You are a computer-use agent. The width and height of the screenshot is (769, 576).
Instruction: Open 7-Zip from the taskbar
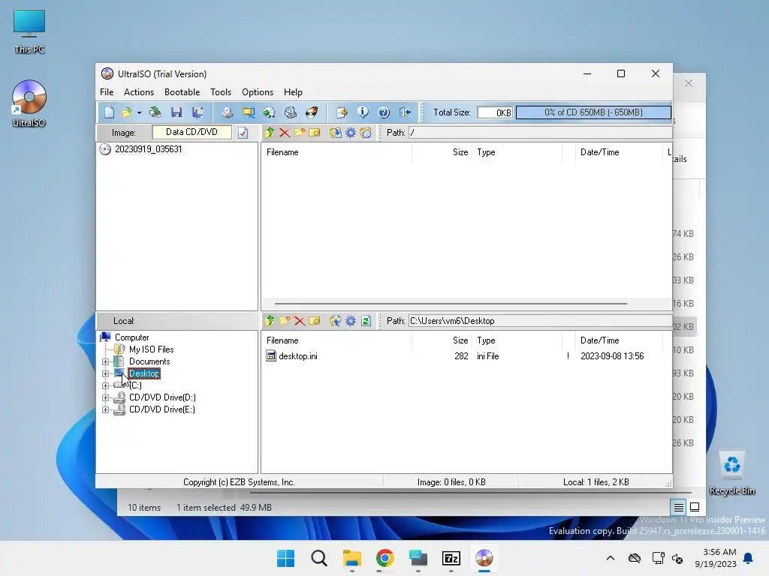coord(451,558)
